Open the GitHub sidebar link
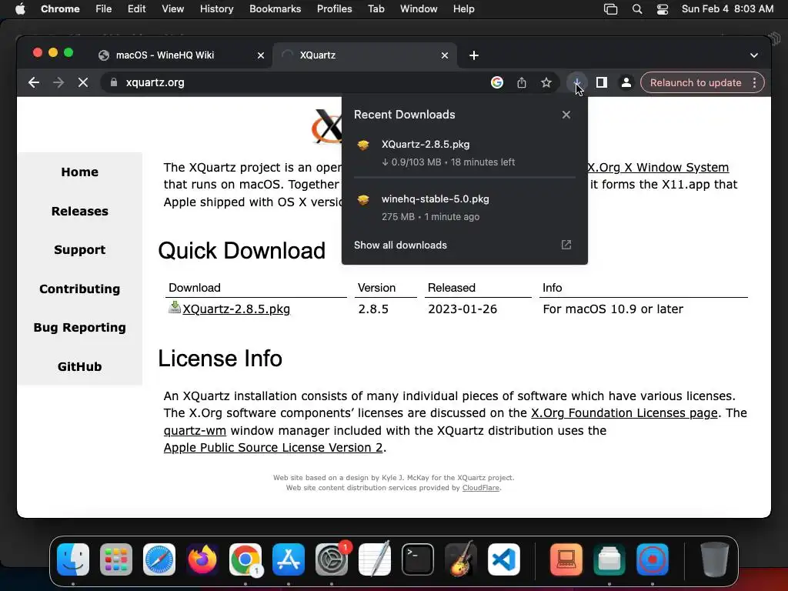The height and width of the screenshot is (591, 788). pos(79,366)
